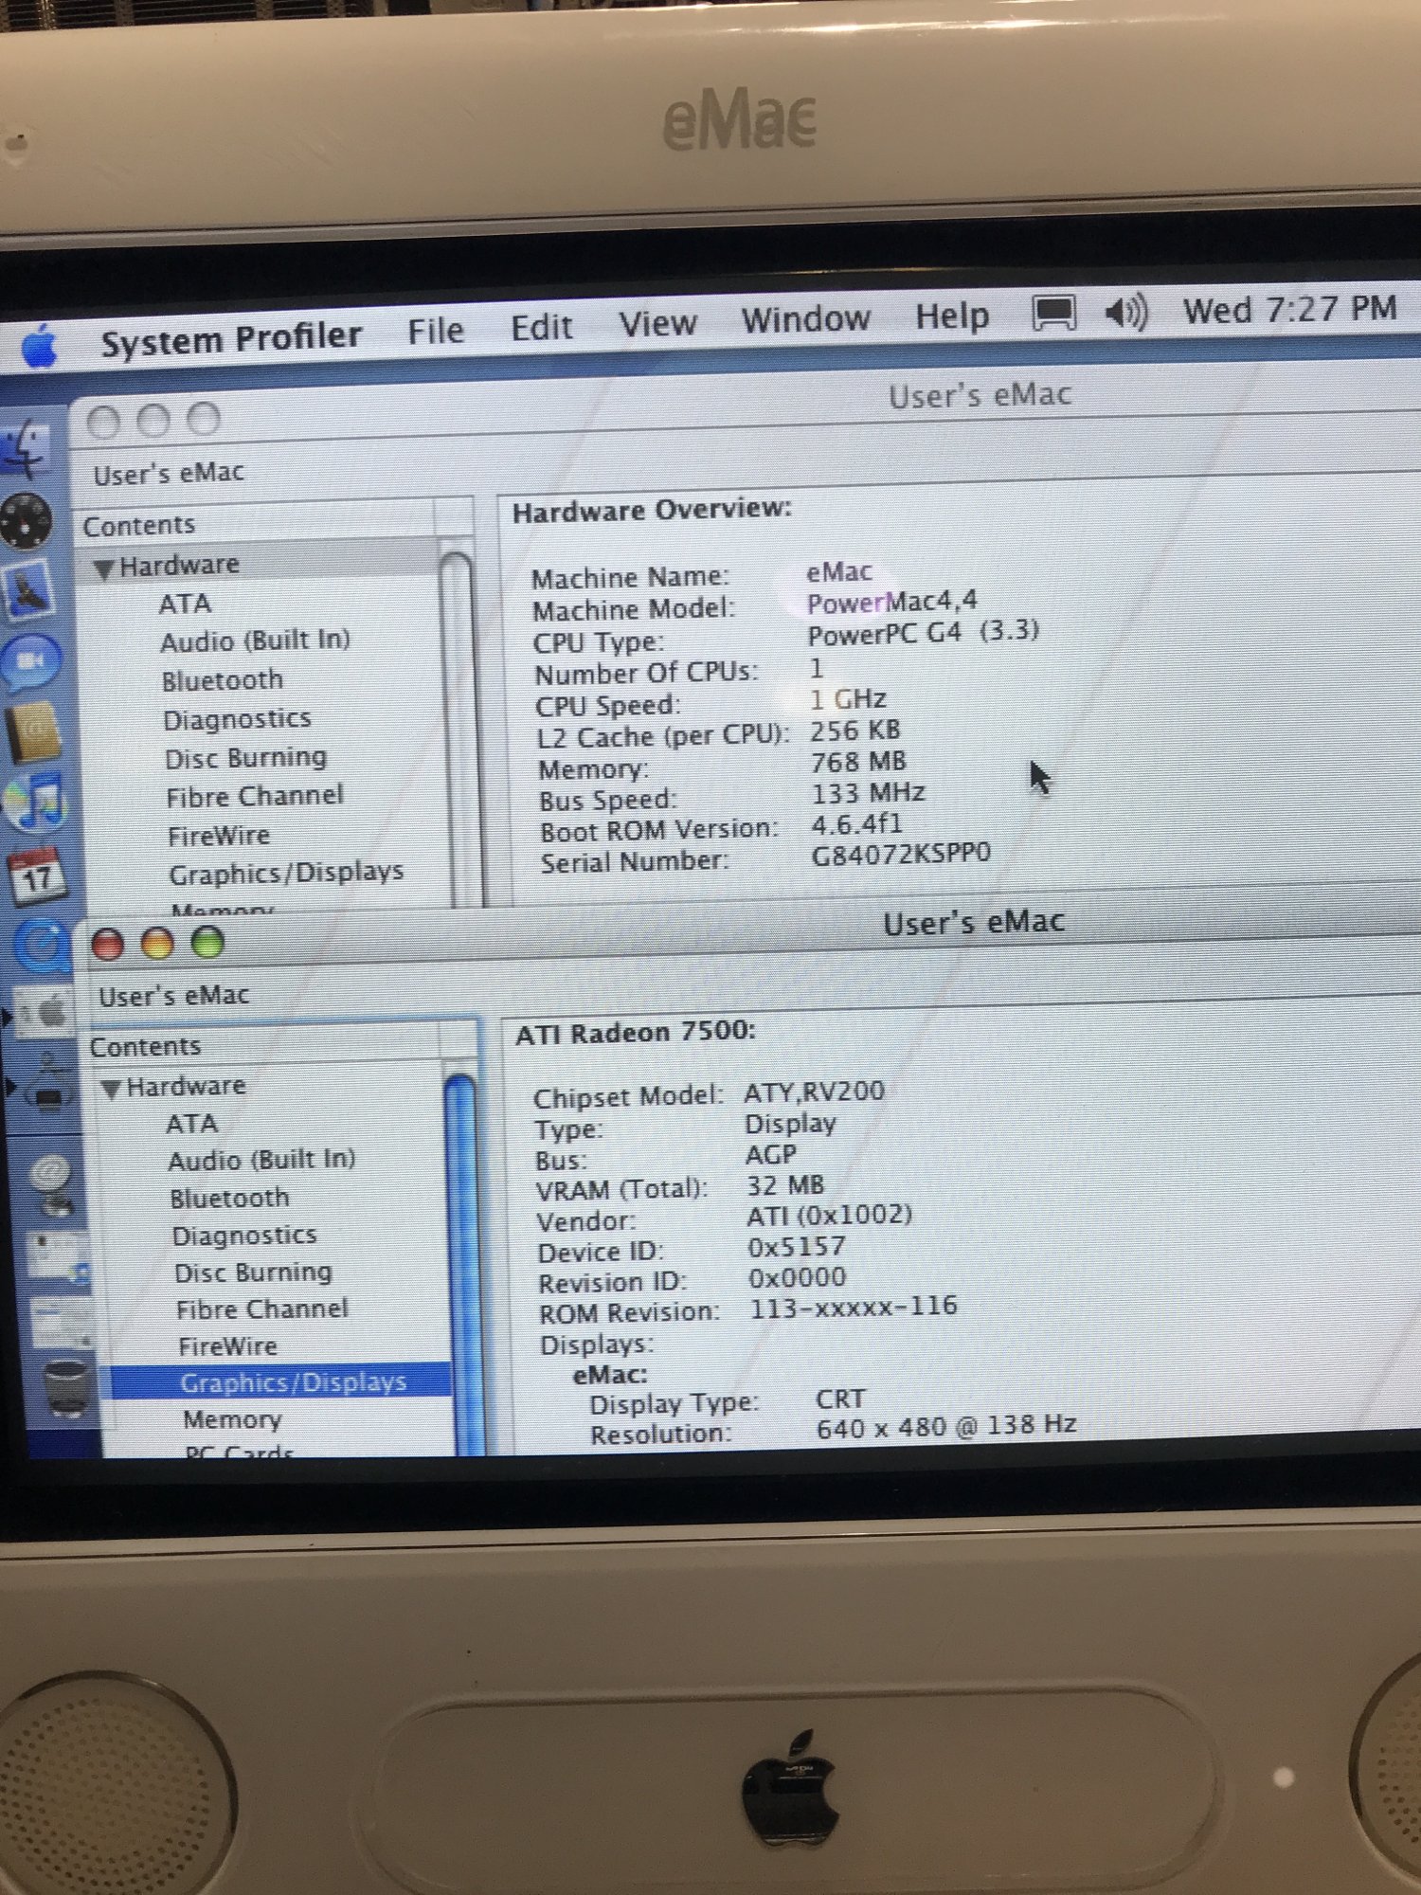The width and height of the screenshot is (1421, 1895).
Task: Open the File menu
Action: (x=436, y=331)
